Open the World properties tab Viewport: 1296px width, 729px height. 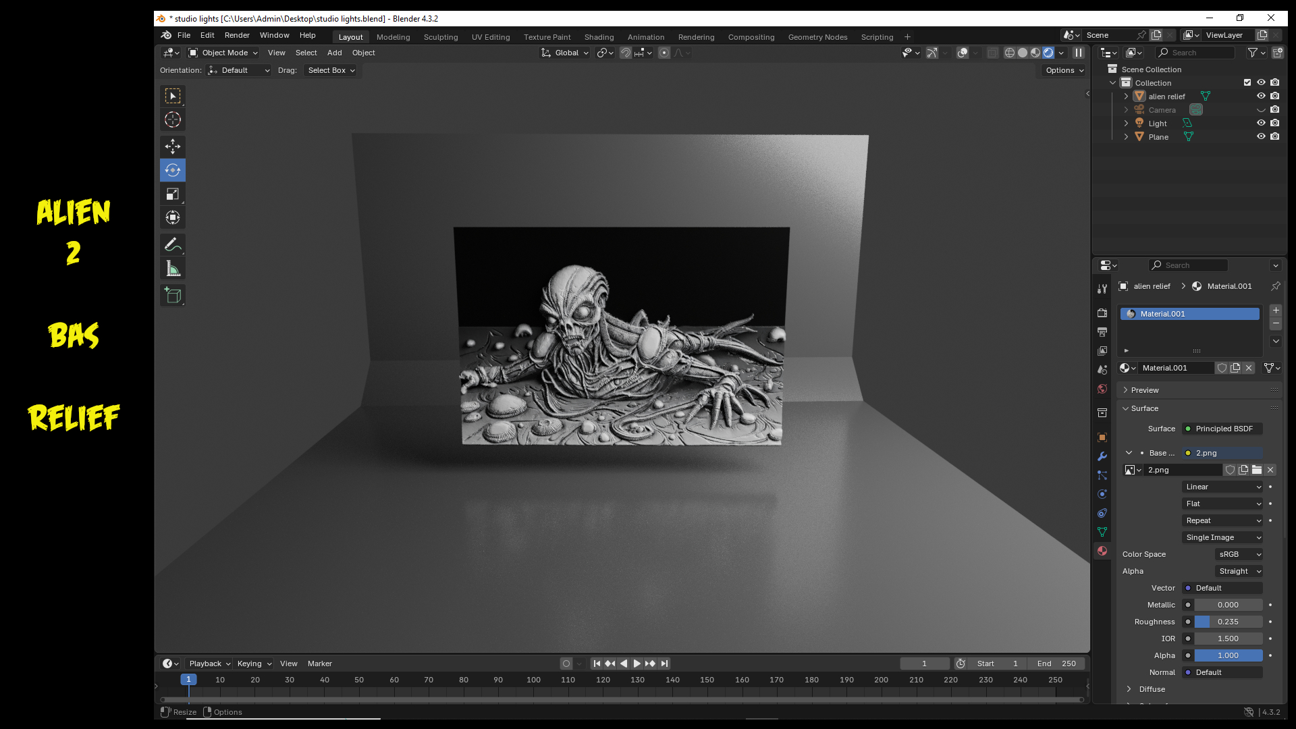[x=1102, y=389]
